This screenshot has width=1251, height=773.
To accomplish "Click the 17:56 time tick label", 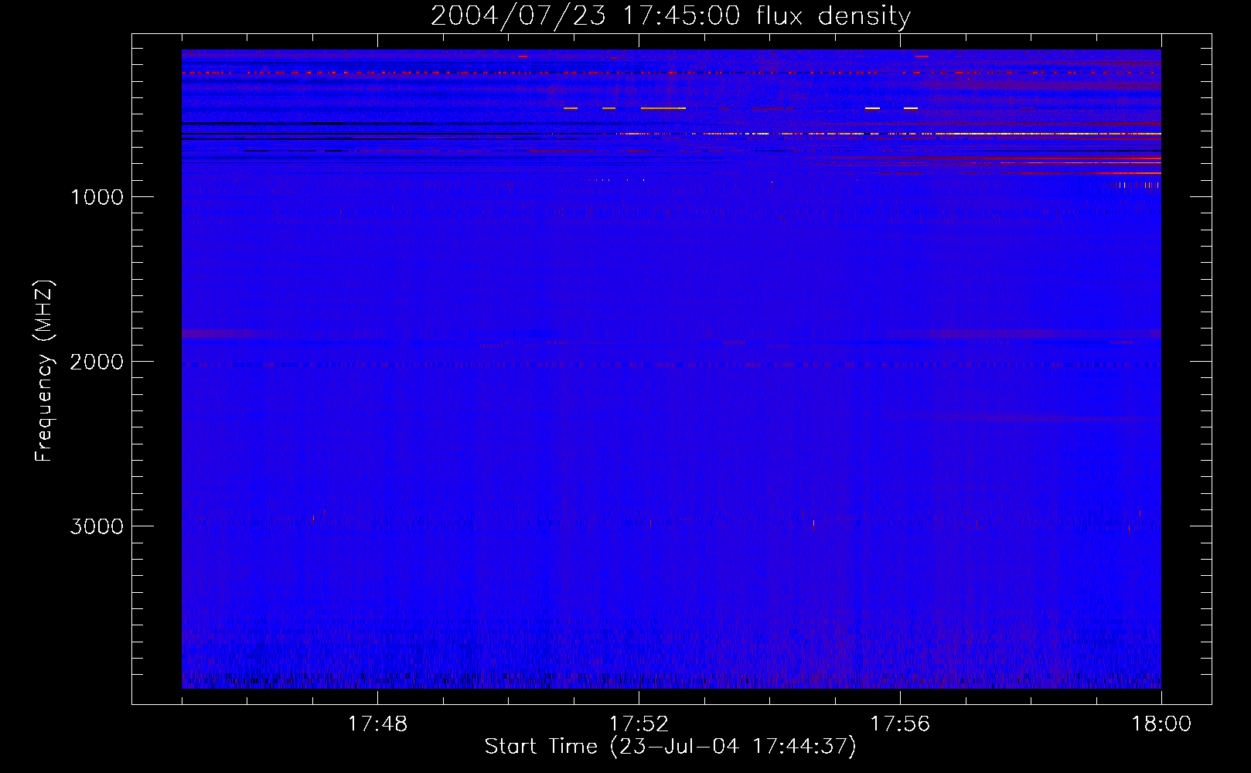I will pyautogui.click(x=900, y=724).
